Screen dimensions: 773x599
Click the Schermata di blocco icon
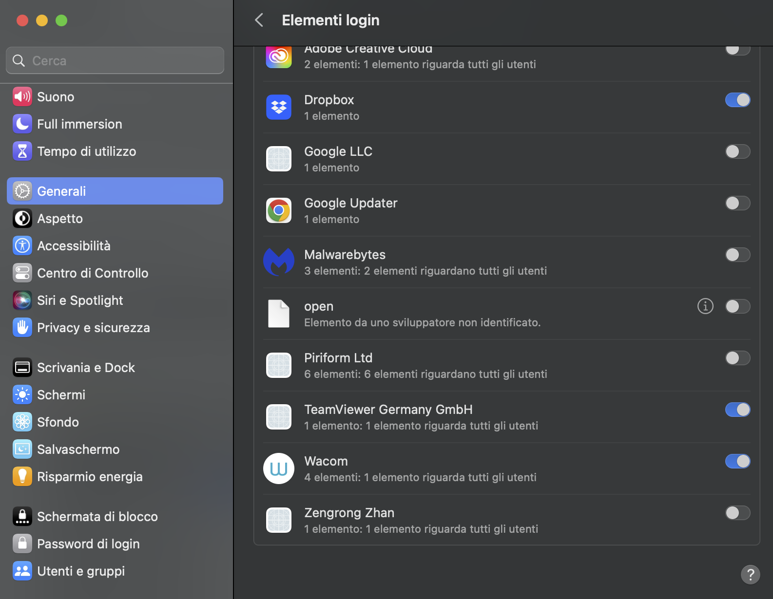(x=22, y=516)
